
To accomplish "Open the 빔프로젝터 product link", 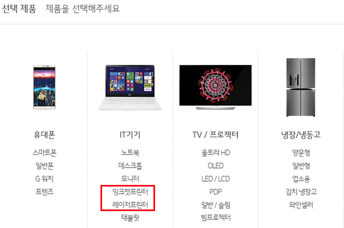I will (216, 218).
